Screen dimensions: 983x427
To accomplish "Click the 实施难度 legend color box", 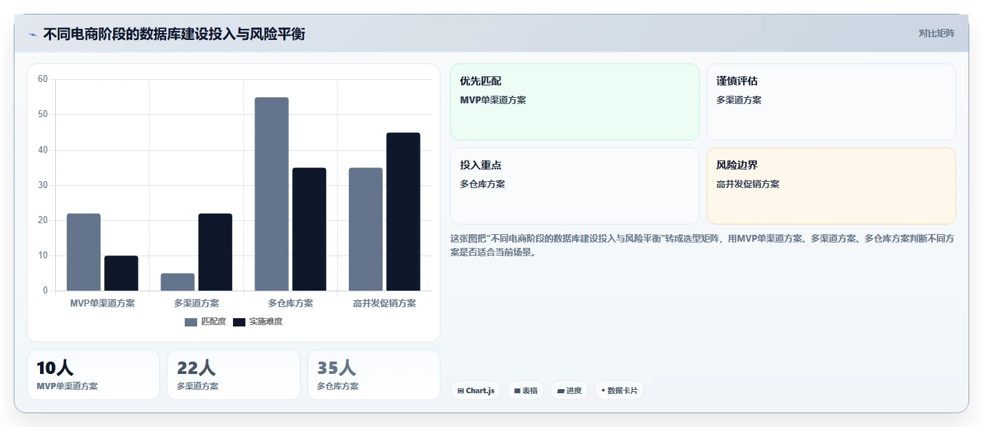I will pos(239,322).
